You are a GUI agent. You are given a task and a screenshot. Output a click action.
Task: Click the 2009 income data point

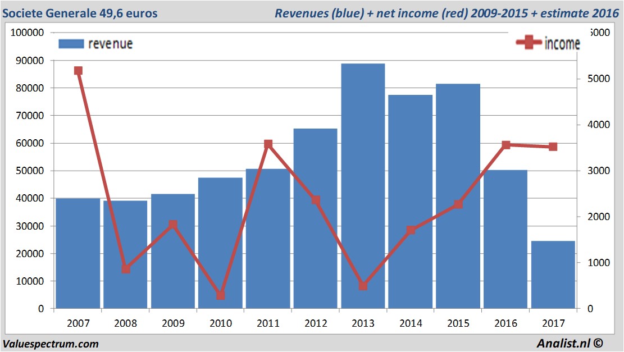[173, 225]
